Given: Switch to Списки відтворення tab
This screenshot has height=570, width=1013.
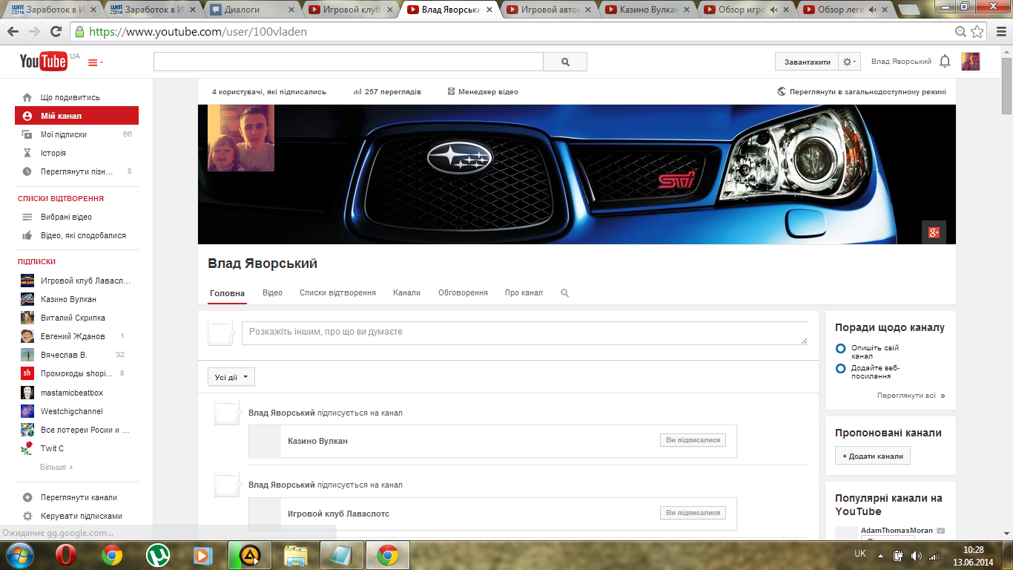Looking at the screenshot, I should click(x=337, y=293).
